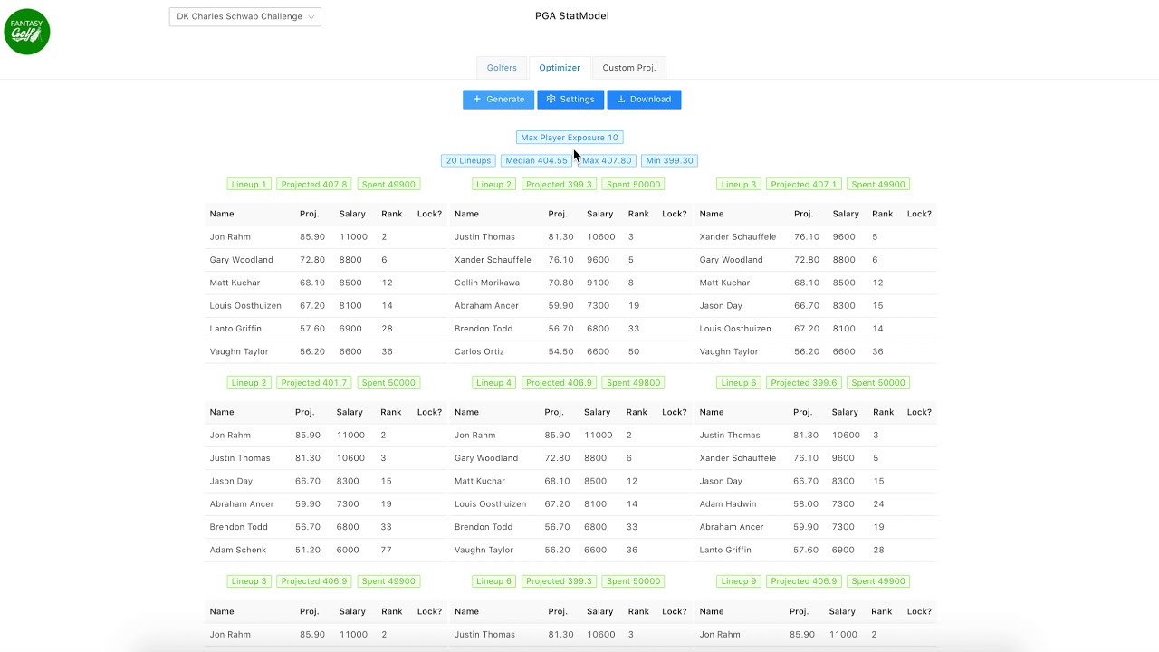Click Lock? header in Lineup 1 table

429,214
